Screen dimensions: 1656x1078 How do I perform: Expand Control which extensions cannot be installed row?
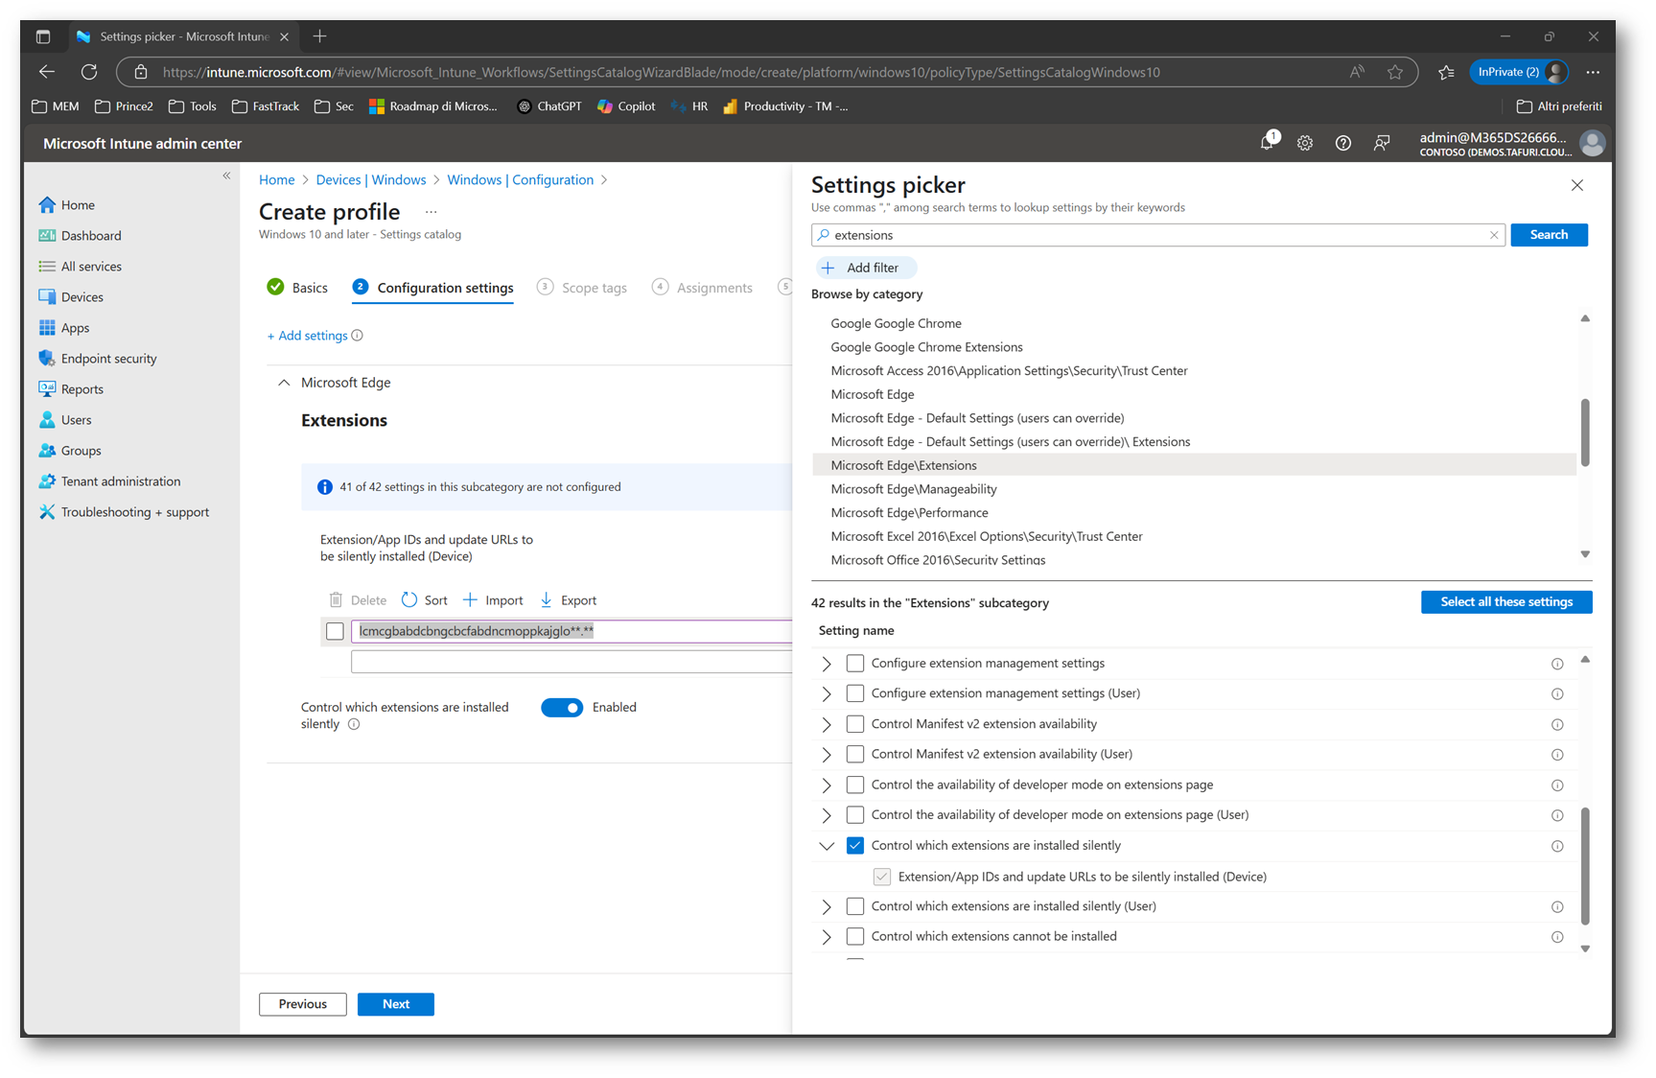(827, 937)
